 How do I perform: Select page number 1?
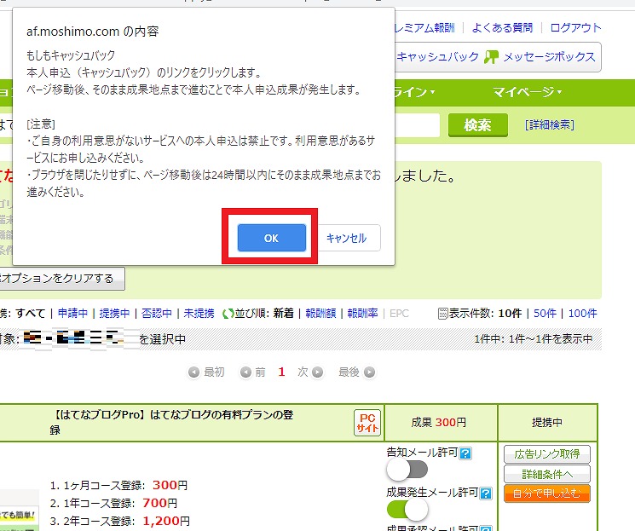pos(281,372)
